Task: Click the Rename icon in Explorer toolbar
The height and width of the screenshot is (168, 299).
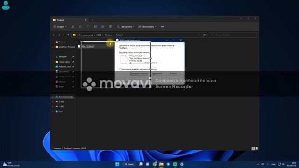Action: tap(95, 27)
